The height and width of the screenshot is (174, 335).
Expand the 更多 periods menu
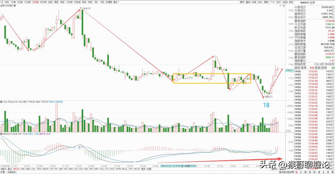point(116,2)
